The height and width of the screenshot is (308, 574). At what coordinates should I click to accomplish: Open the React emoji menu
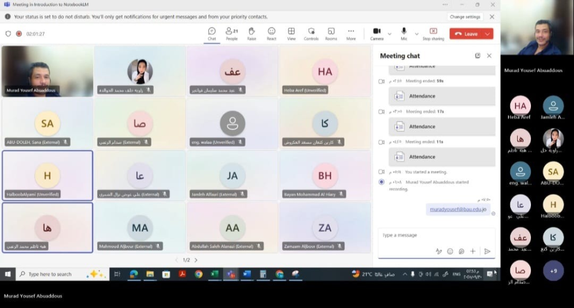coord(272,33)
